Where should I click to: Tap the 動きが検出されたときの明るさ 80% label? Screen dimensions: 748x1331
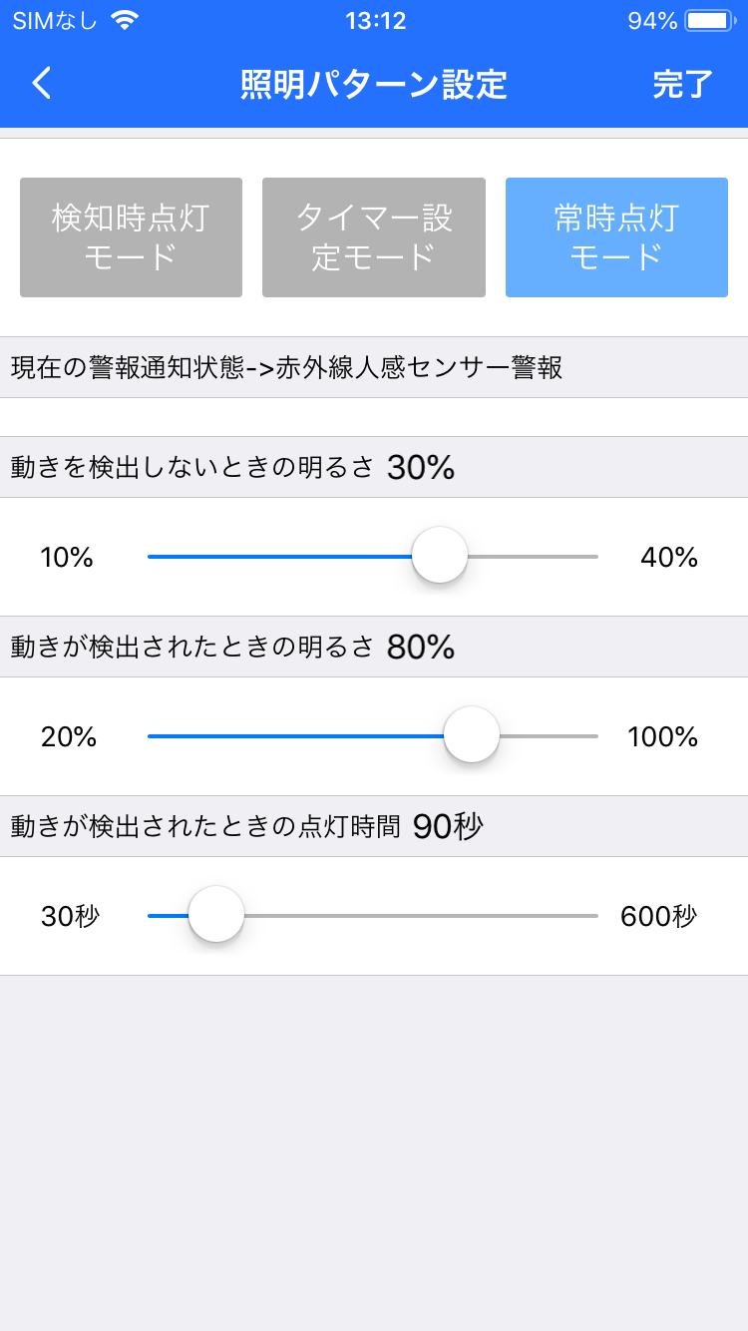(232, 647)
